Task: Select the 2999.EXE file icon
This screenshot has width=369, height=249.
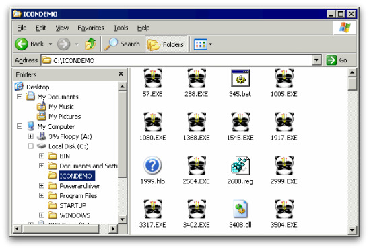Action: [284, 166]
